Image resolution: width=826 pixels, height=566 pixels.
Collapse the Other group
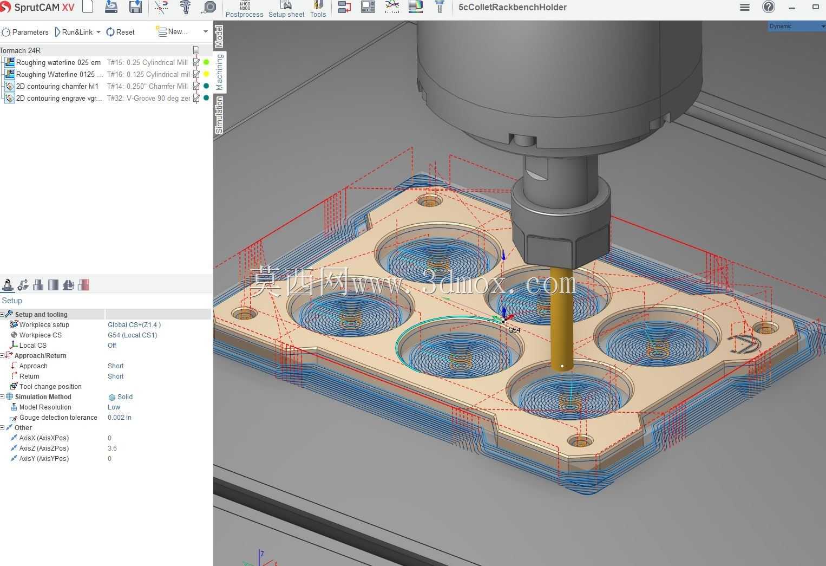2,427
